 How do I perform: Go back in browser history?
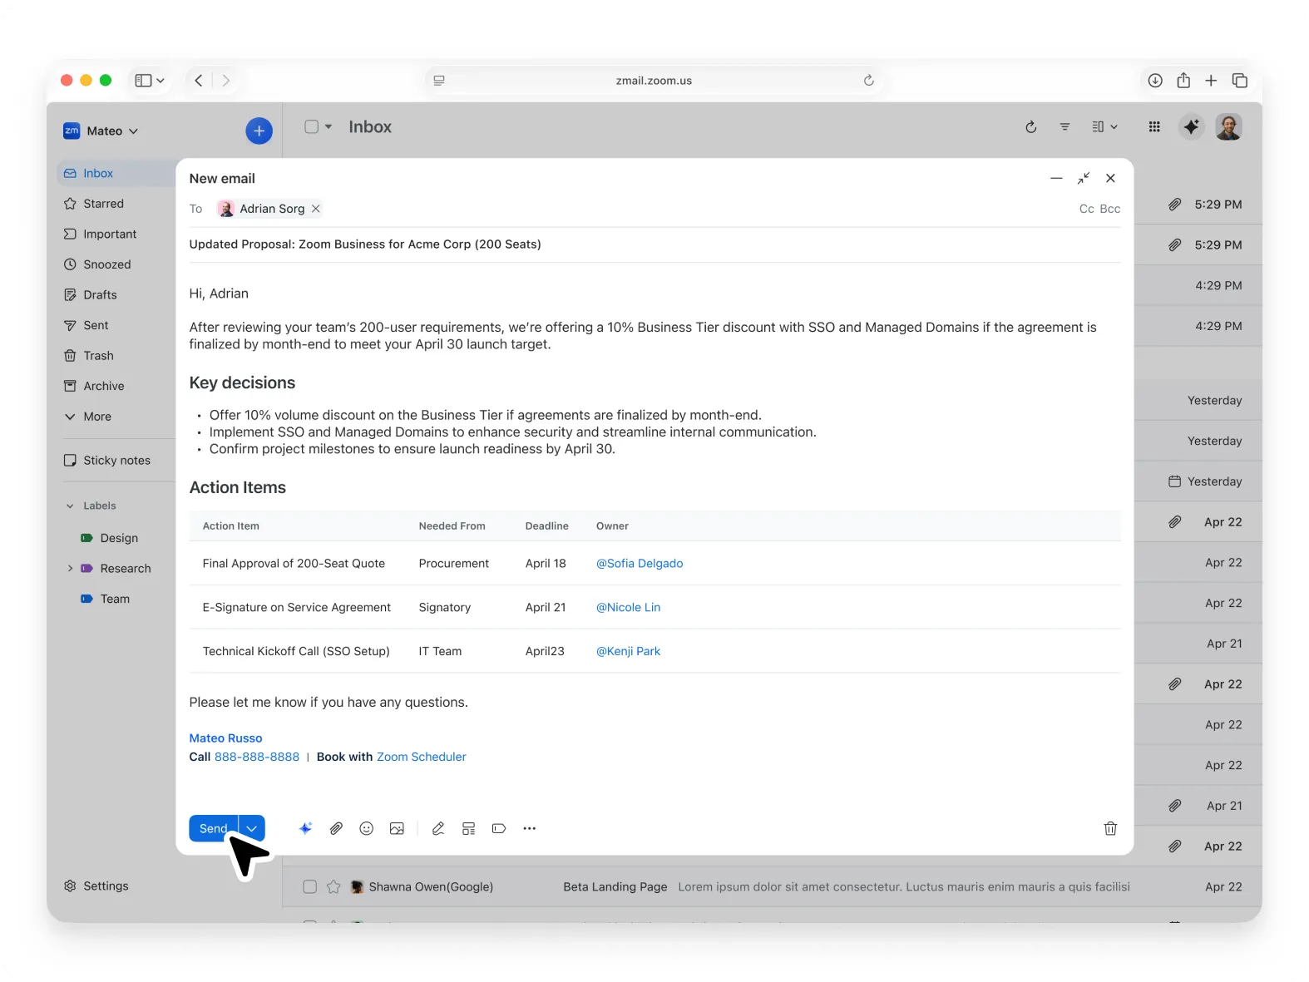coord(198,81)
